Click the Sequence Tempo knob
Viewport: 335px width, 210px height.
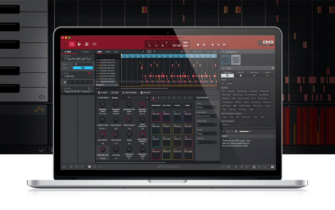click(x=103, y=105)
